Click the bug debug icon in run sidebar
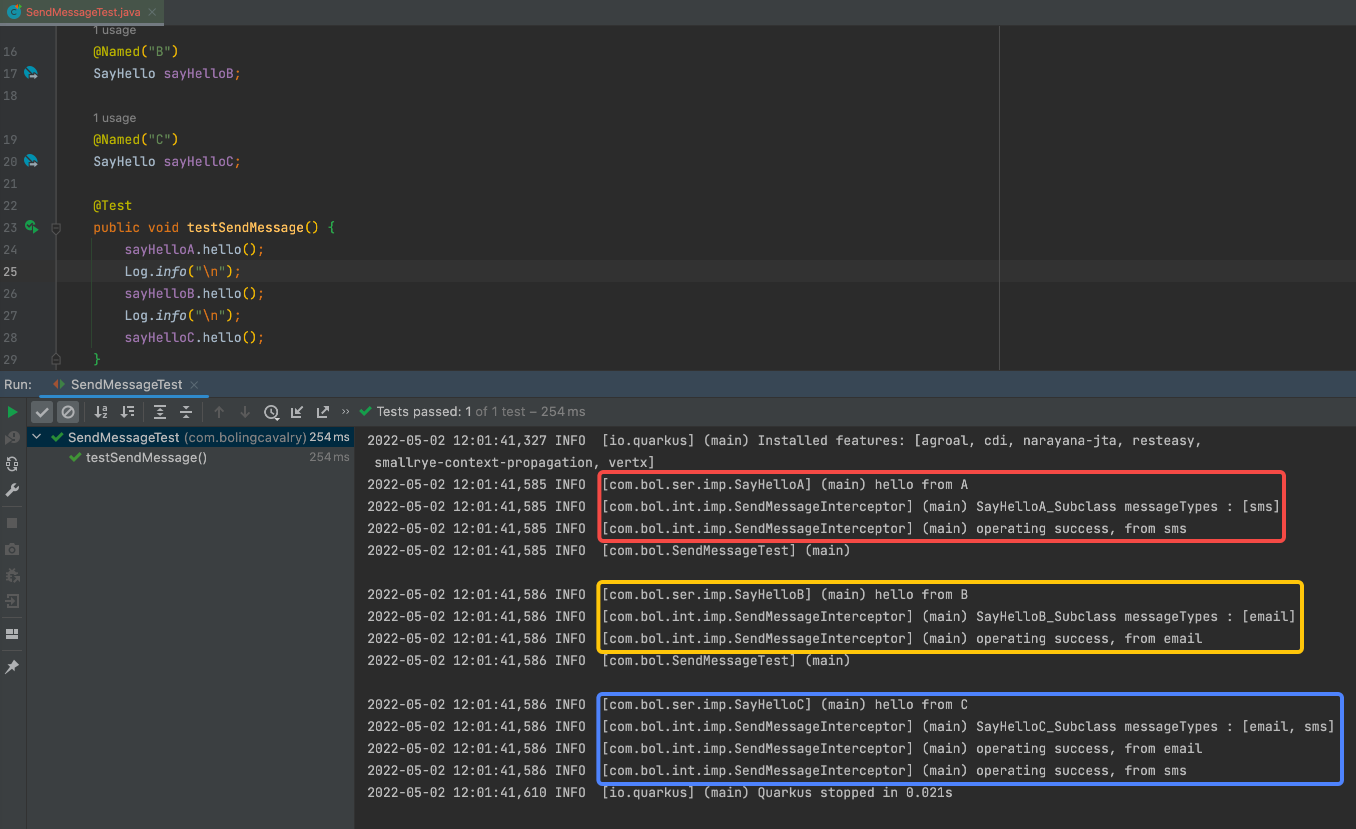 12,575
